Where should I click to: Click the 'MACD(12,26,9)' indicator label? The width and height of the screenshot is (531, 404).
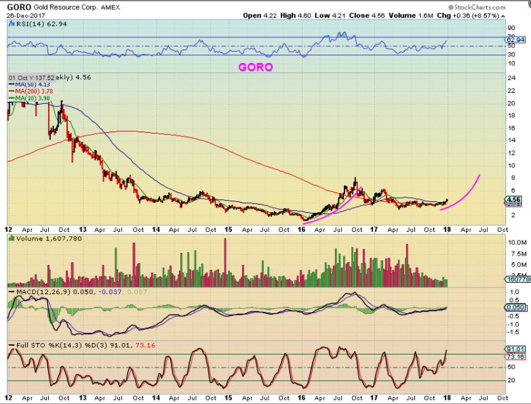click(x=43, y=291)
